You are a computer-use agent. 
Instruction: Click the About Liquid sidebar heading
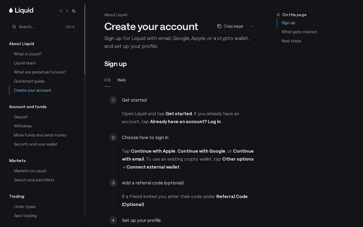(21, 44)
